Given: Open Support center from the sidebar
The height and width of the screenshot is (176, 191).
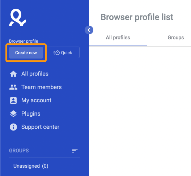Looking at the screenshot, I should click(40, 127).
